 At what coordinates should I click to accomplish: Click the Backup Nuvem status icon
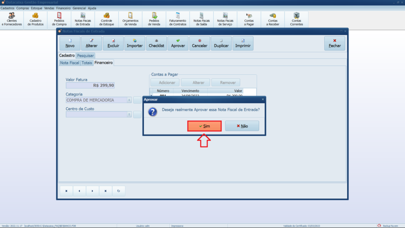click(379, 226)
